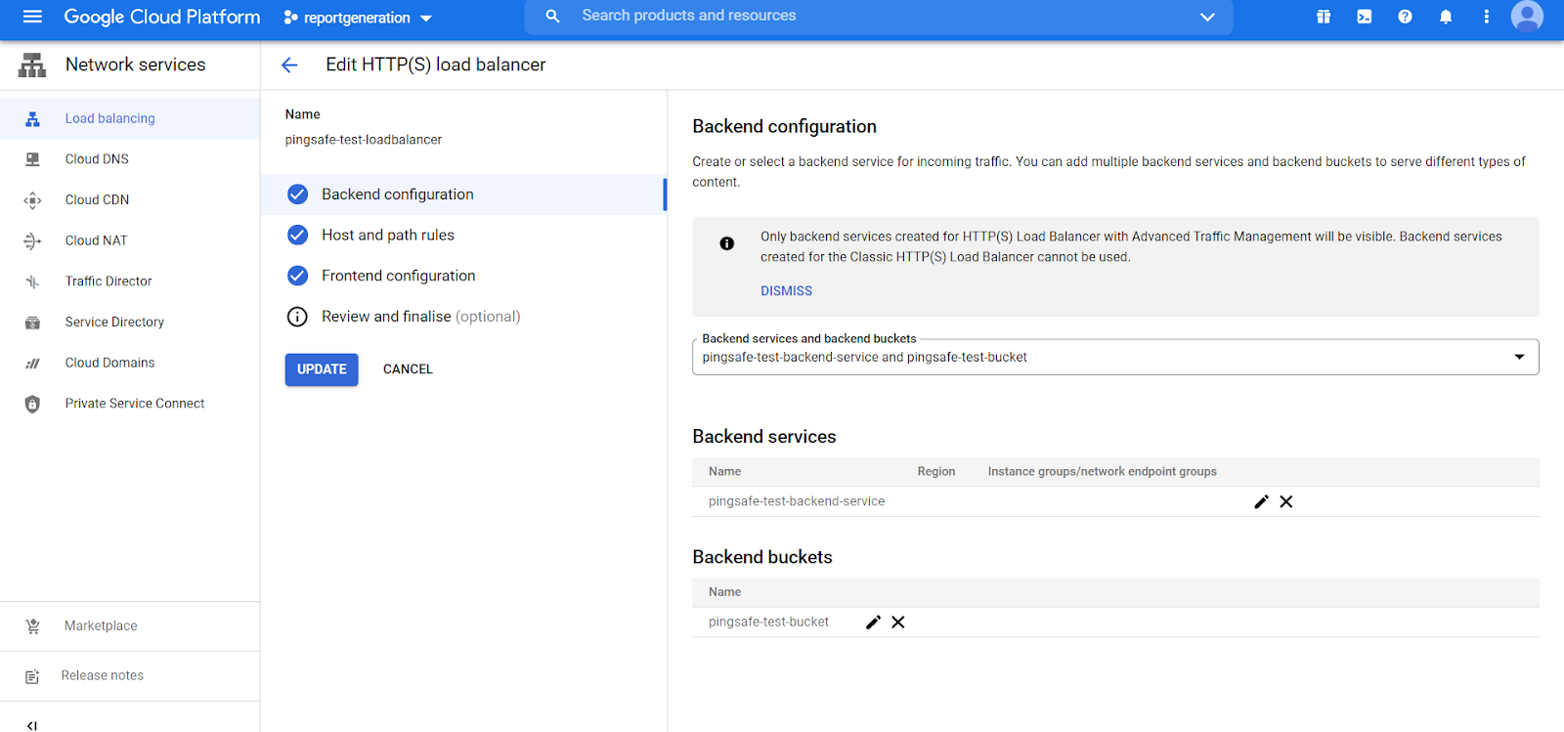Screen dimensions: 1564x732
Task: Open Cloud DNS in the sidebar
Action: point(97,159)
